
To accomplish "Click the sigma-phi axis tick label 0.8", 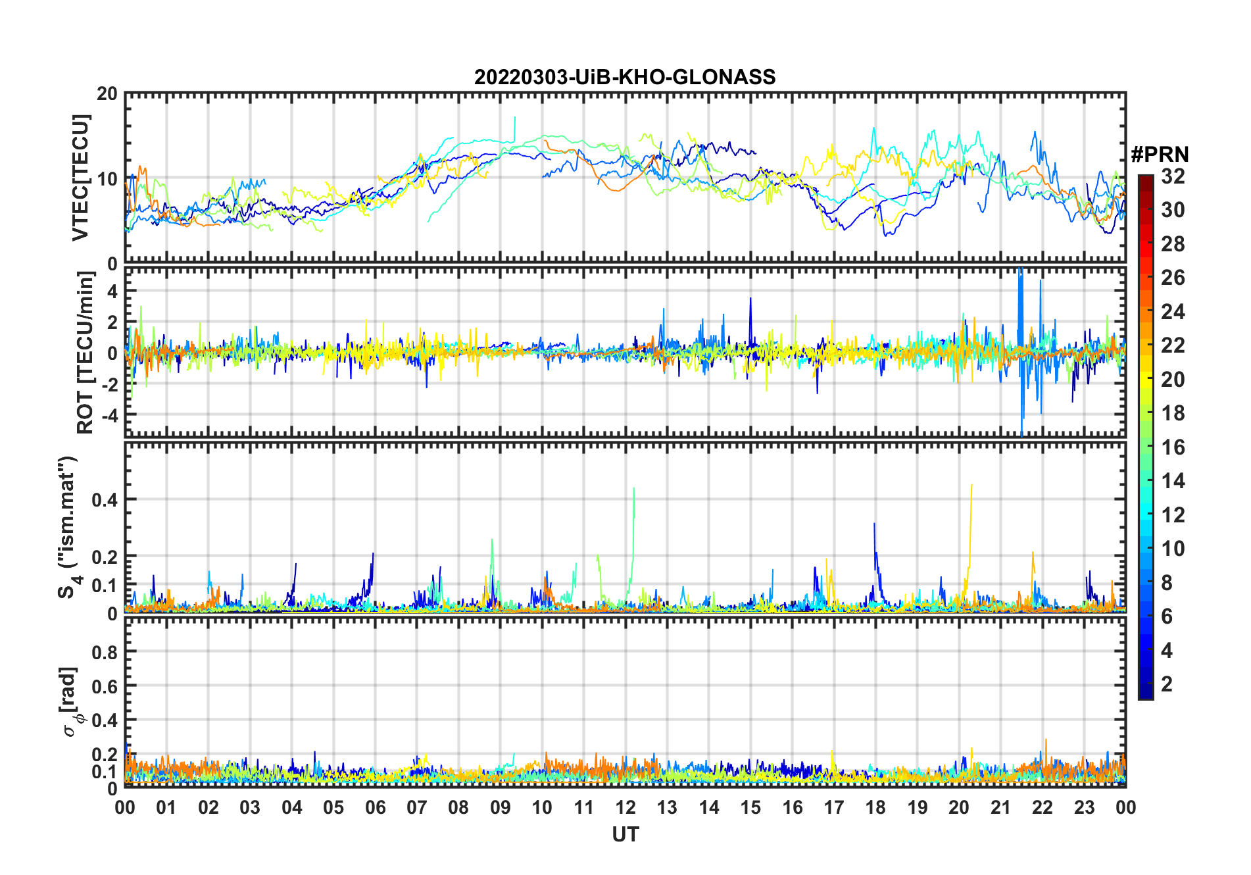I will click(105, 652).
